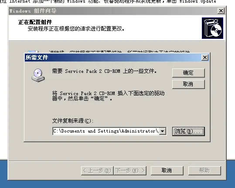Confirm with the 确定 button
Viewport: 235px width, 188px height.
pos(188,73)
